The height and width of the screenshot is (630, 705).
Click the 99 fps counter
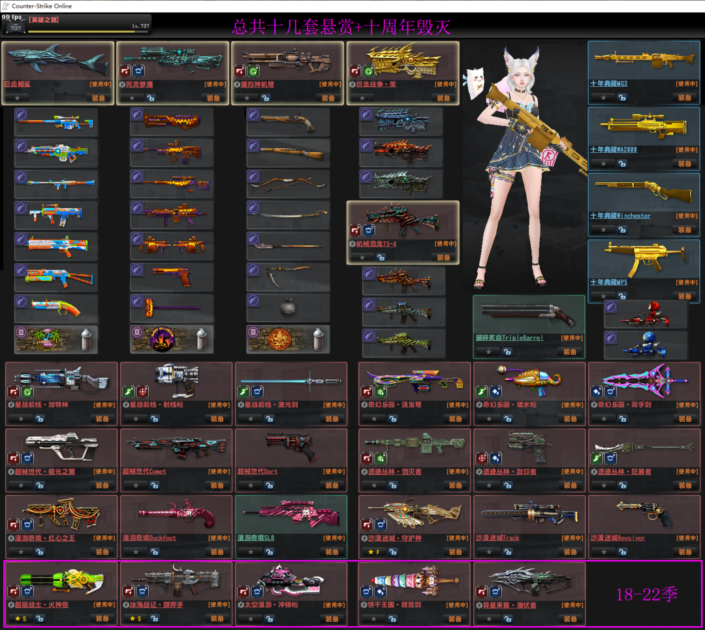click(x=12, y=17)
